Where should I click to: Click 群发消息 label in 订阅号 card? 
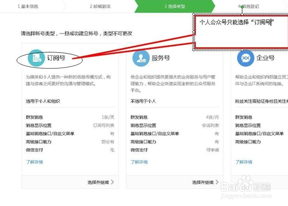(34, 117)
